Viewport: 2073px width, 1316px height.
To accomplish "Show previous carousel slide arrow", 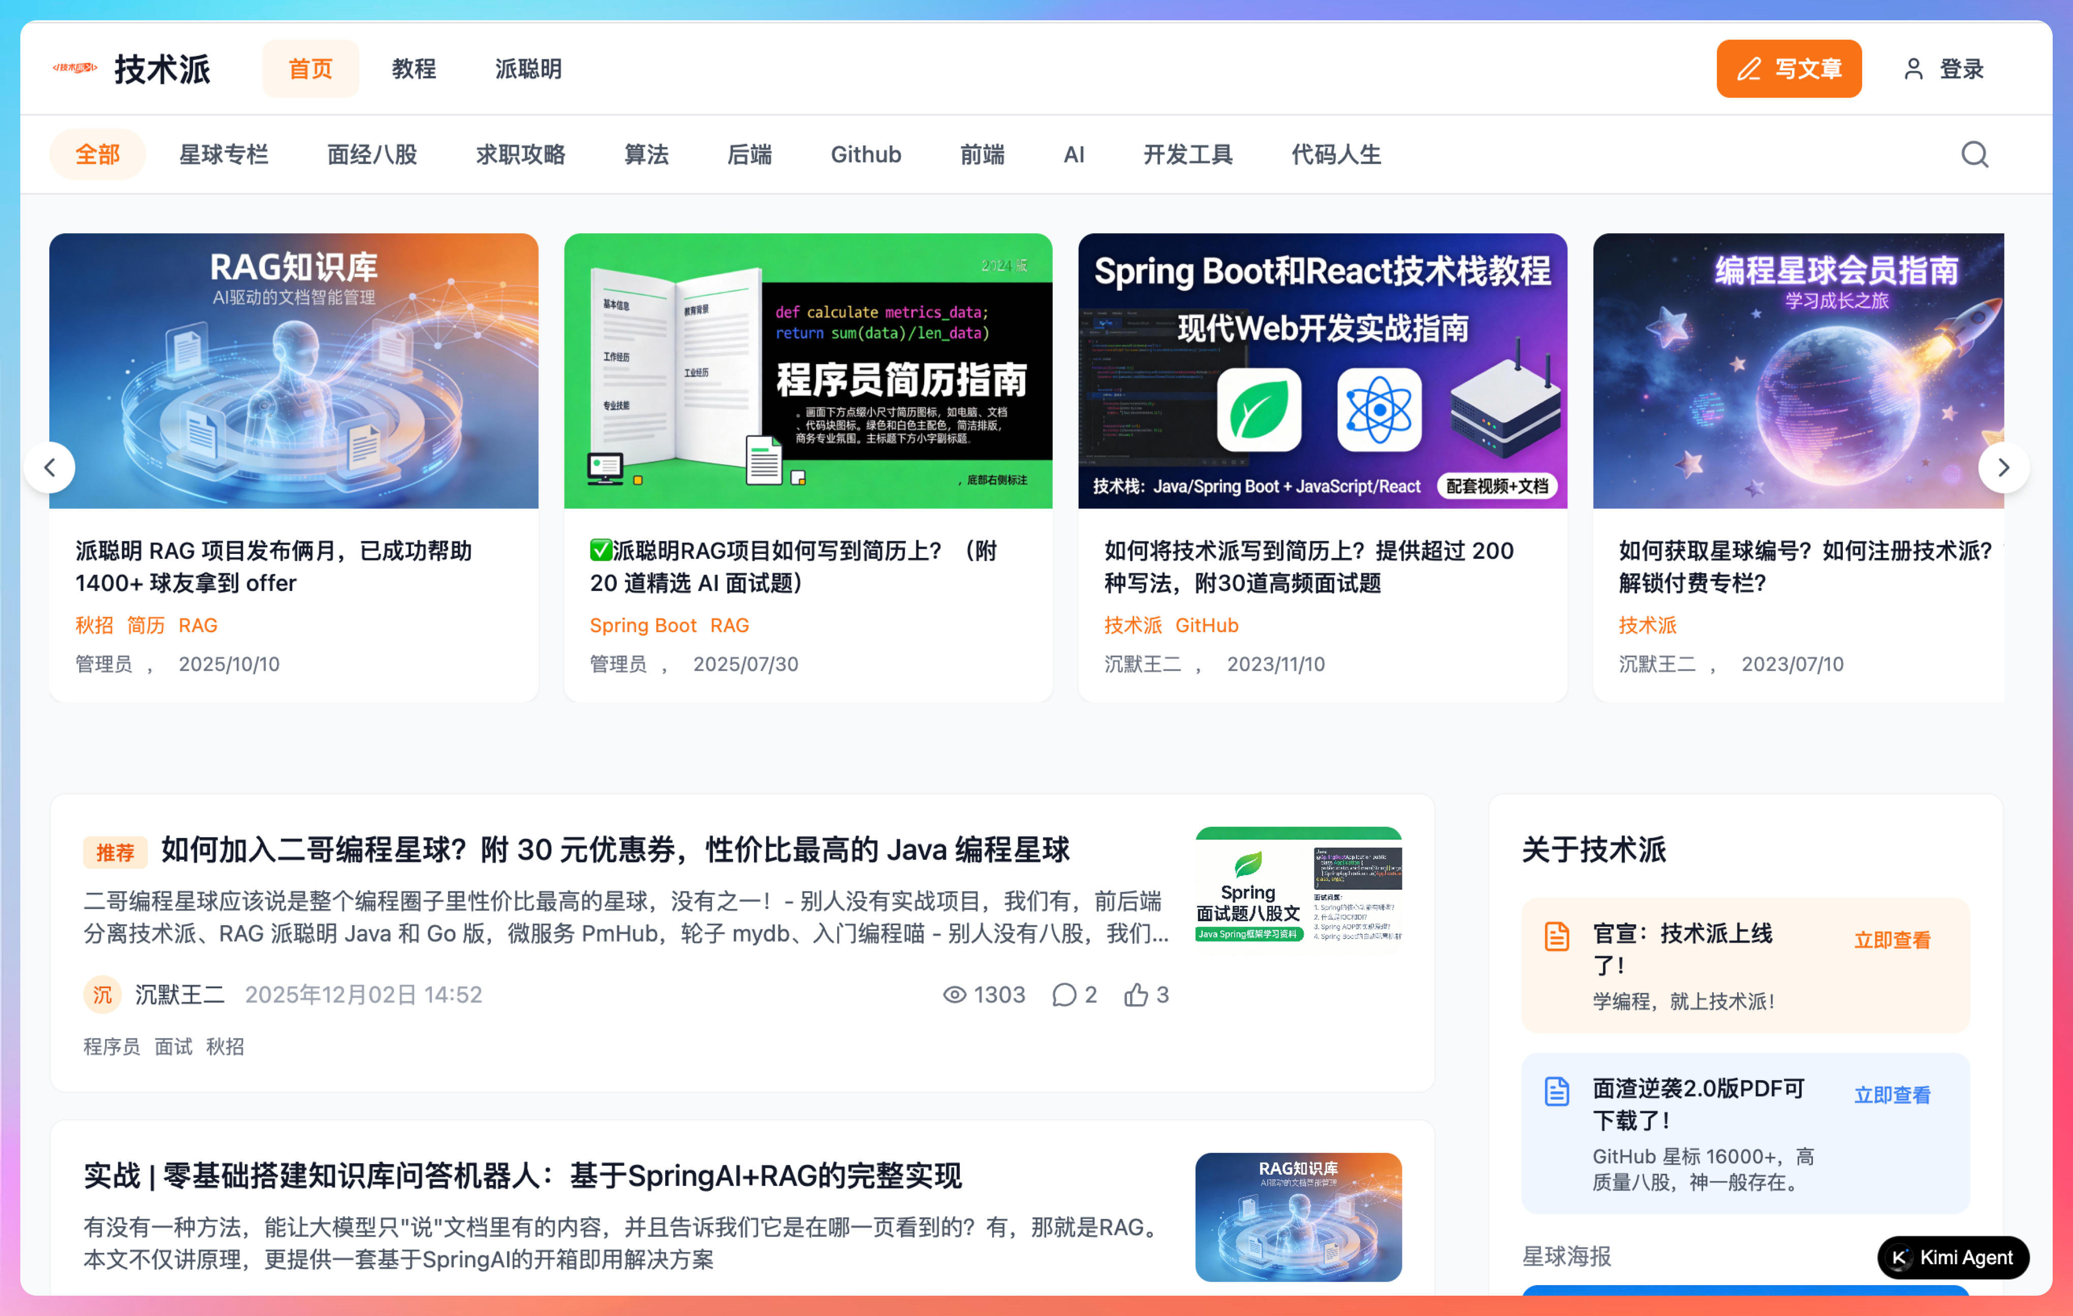I will 50,467.
